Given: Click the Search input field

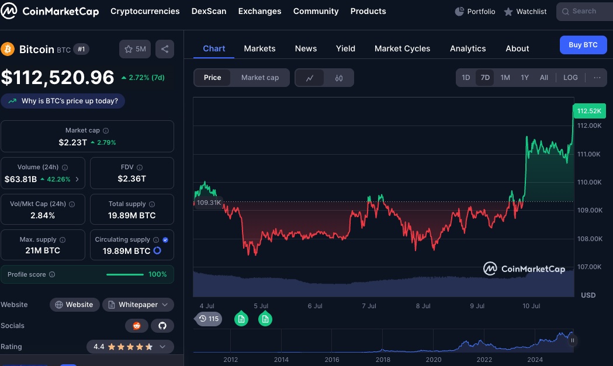Looking at the screenshot, I should [x=585, y=11].
